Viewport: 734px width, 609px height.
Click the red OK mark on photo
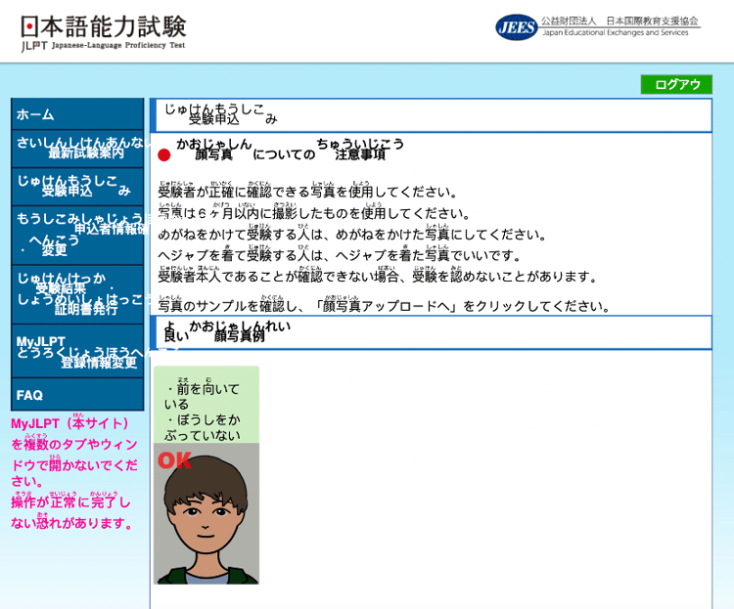pos(174,460)
